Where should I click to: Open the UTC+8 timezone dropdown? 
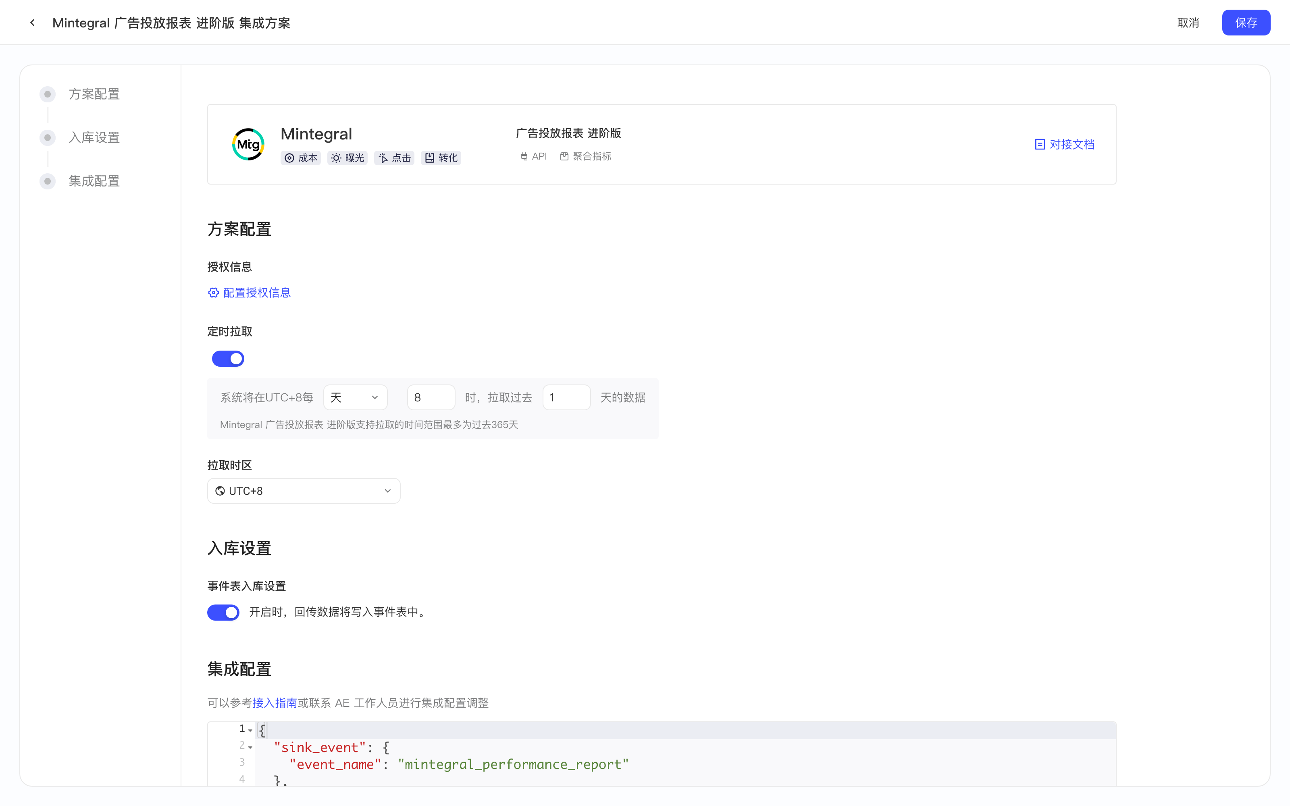304,491
